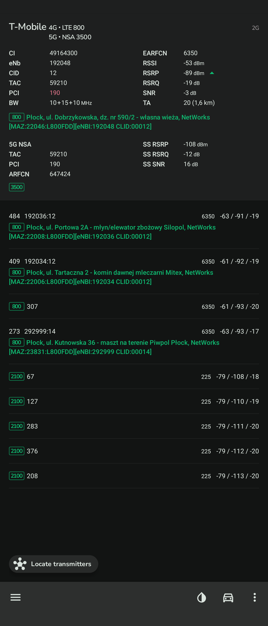Tap the 2100 badge for PCI 283
This screenshot has height=626, width=268.
tap(16, 426)
